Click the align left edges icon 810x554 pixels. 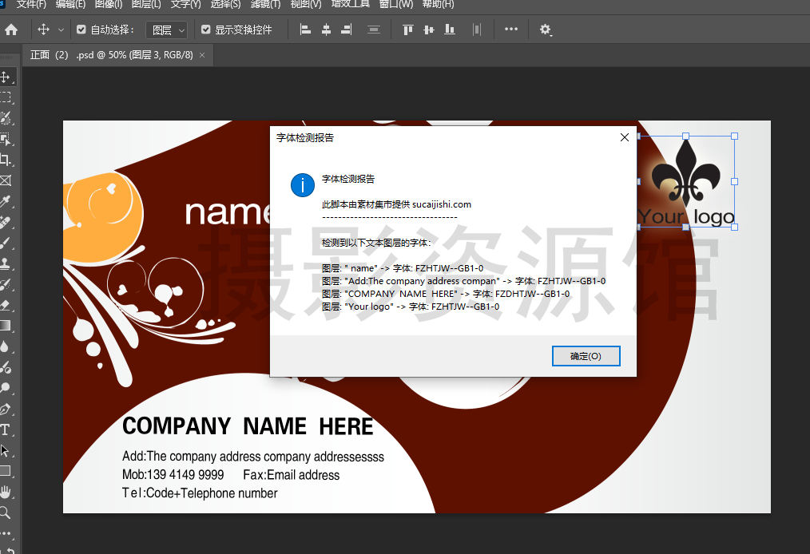pyautogui.click(x=305, y=30)
